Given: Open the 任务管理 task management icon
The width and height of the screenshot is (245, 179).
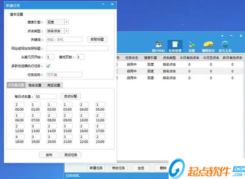Looking at the screenshot, I should coord(175,47).
